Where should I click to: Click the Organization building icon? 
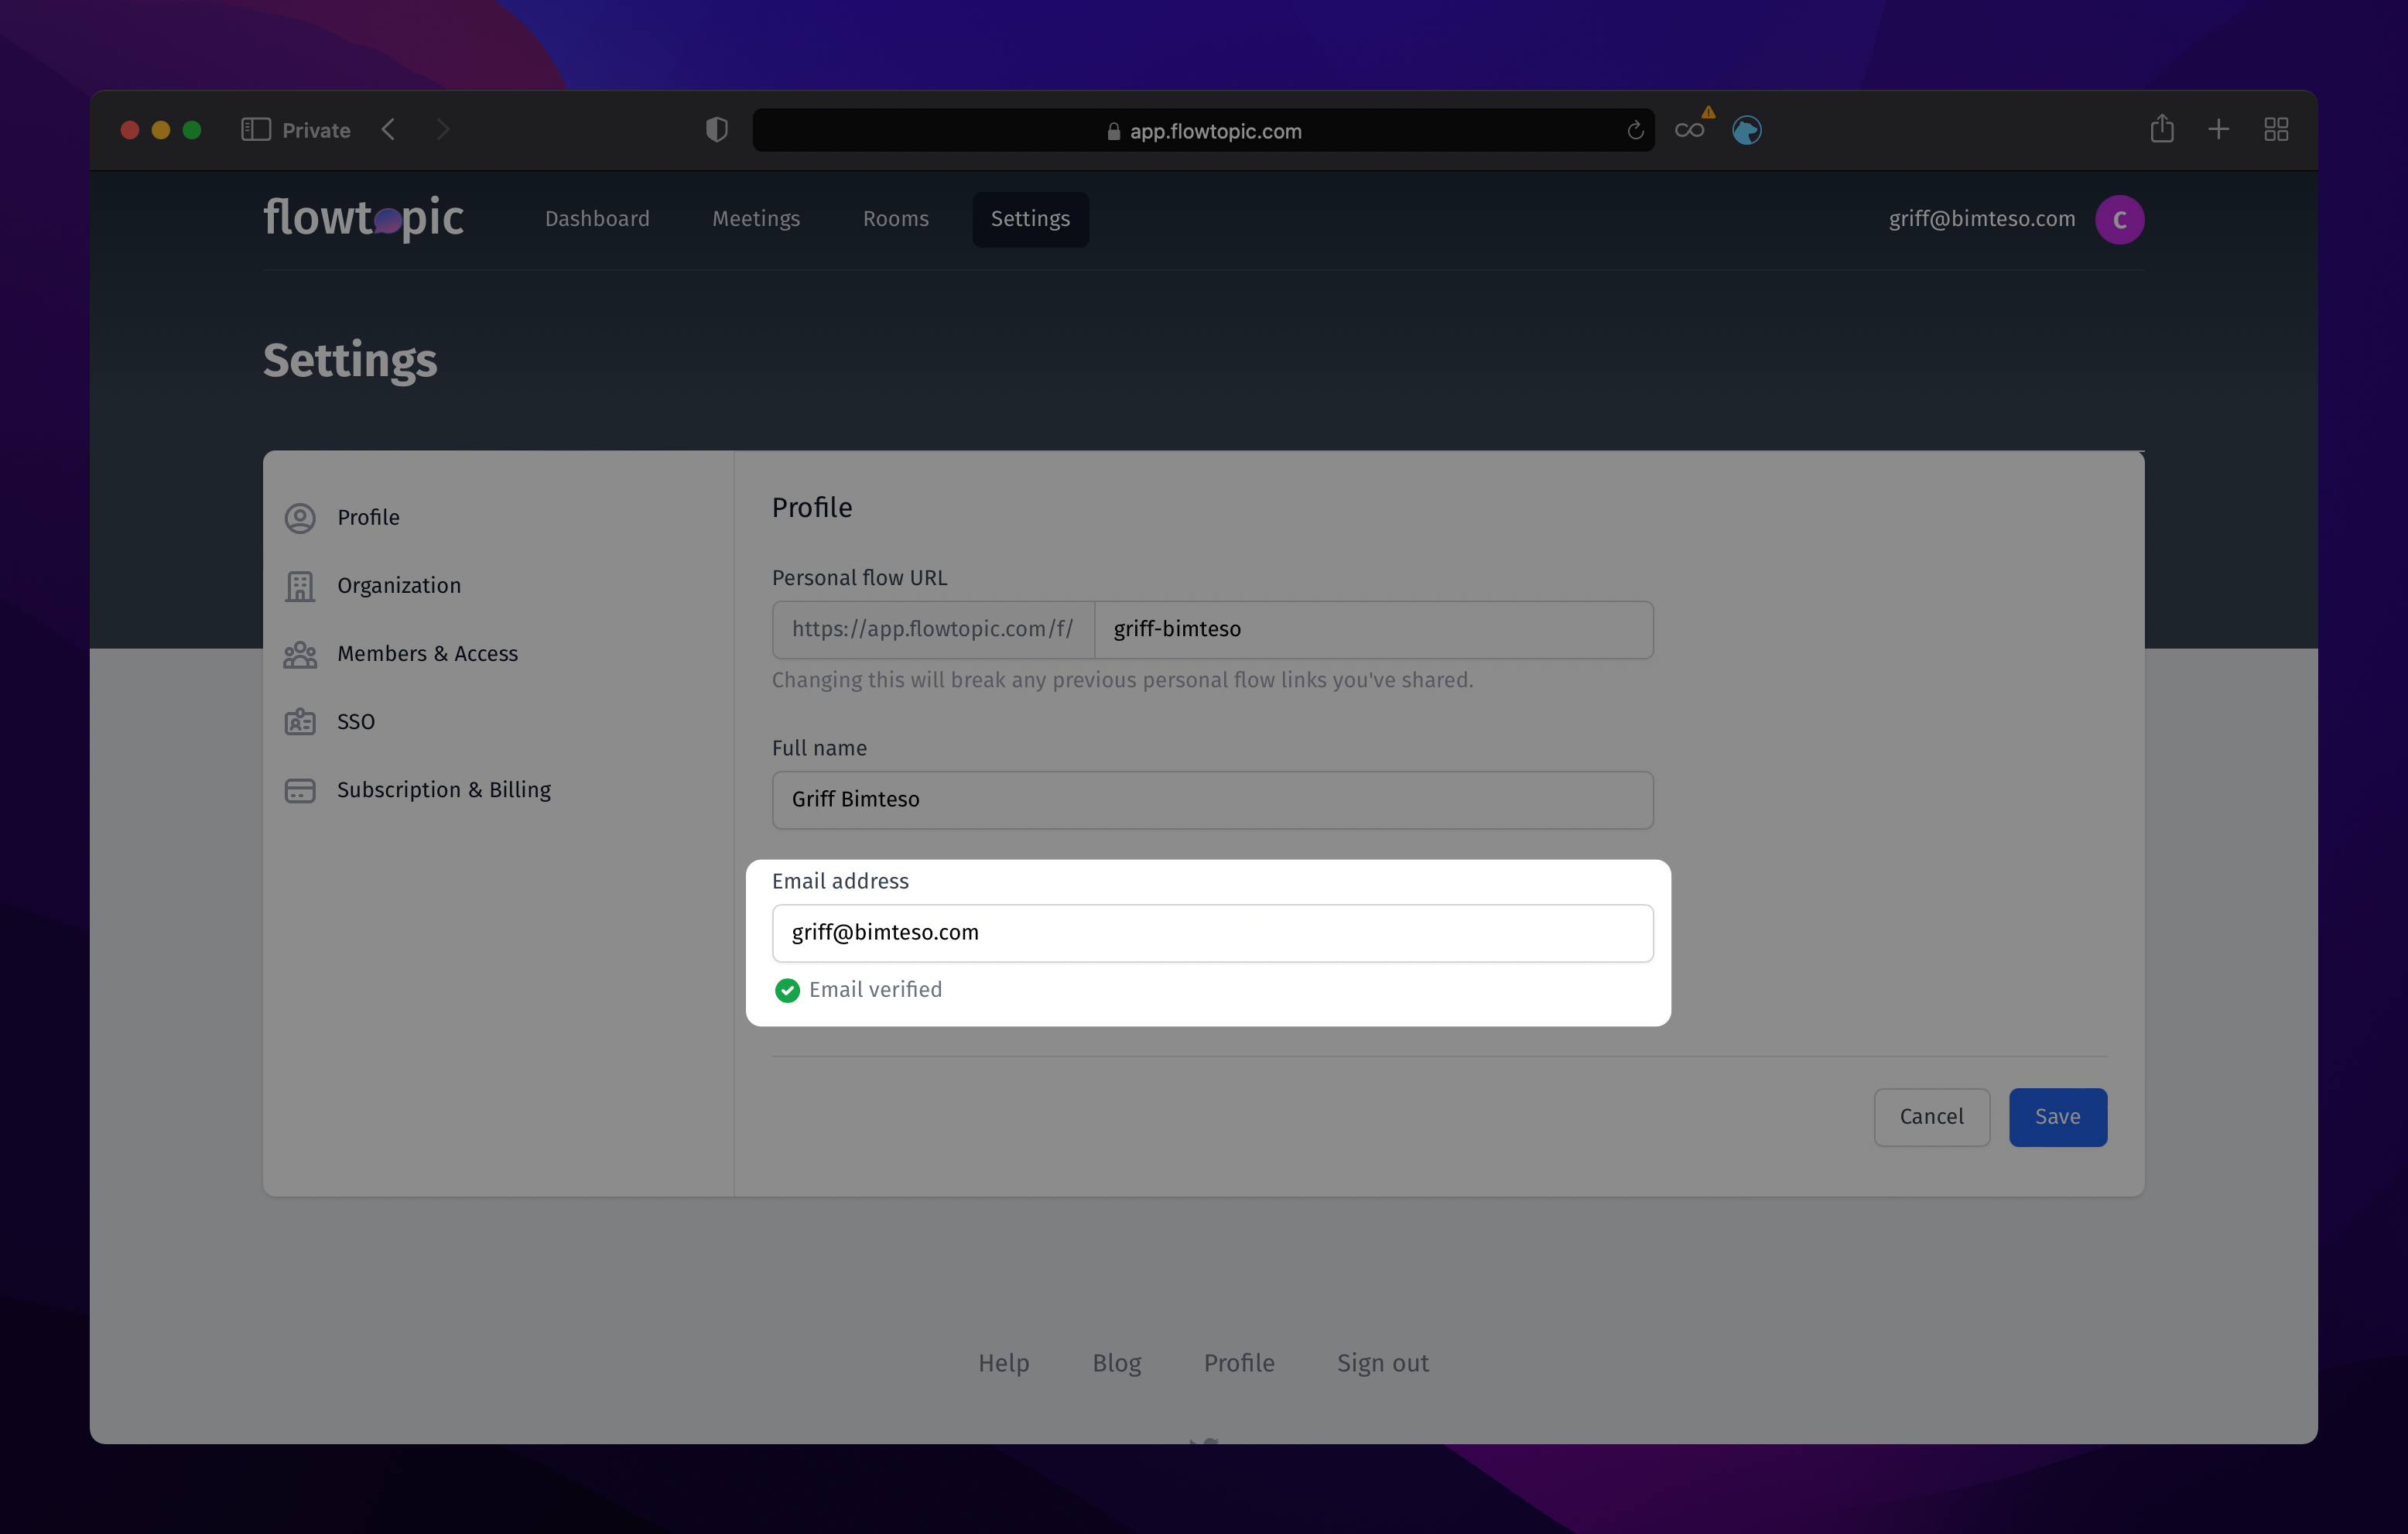(300, 586)
